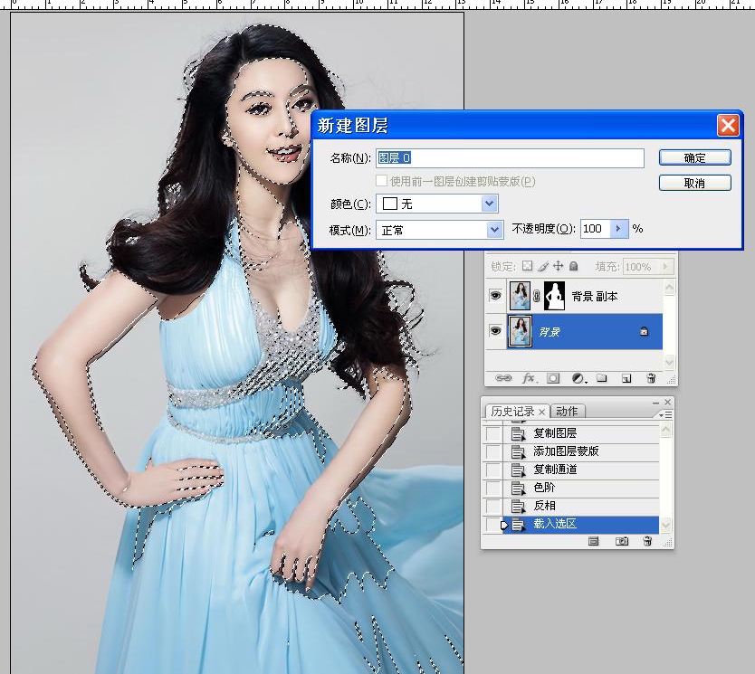
Task: Toggle visibility of the 背景 layer
Action: point(495,331)
